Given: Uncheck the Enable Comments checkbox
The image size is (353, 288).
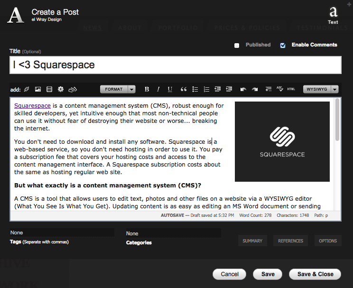Looking at the screenshot, I should 283,46.
